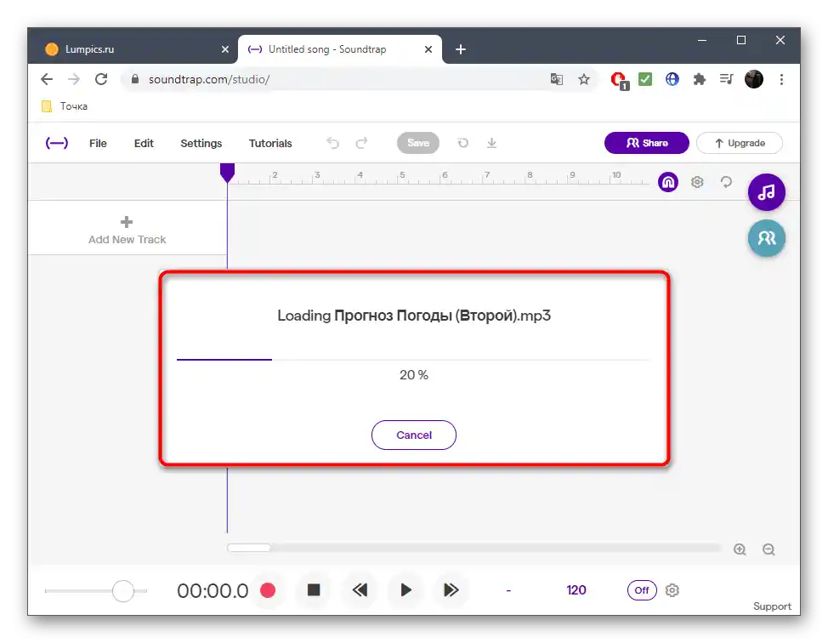
Task: Click Add New Track
Action: (x=128, y=230)
